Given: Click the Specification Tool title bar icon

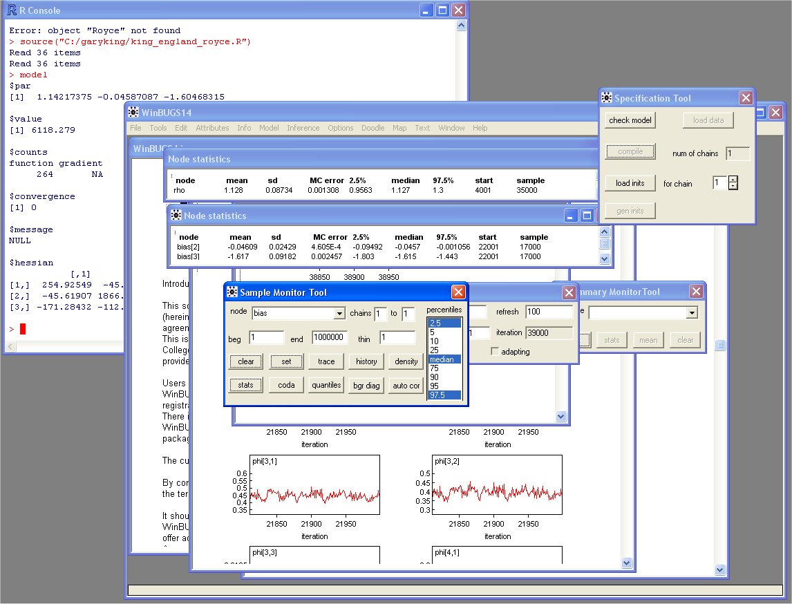Looking at the screenshot, I should [607, 98].
